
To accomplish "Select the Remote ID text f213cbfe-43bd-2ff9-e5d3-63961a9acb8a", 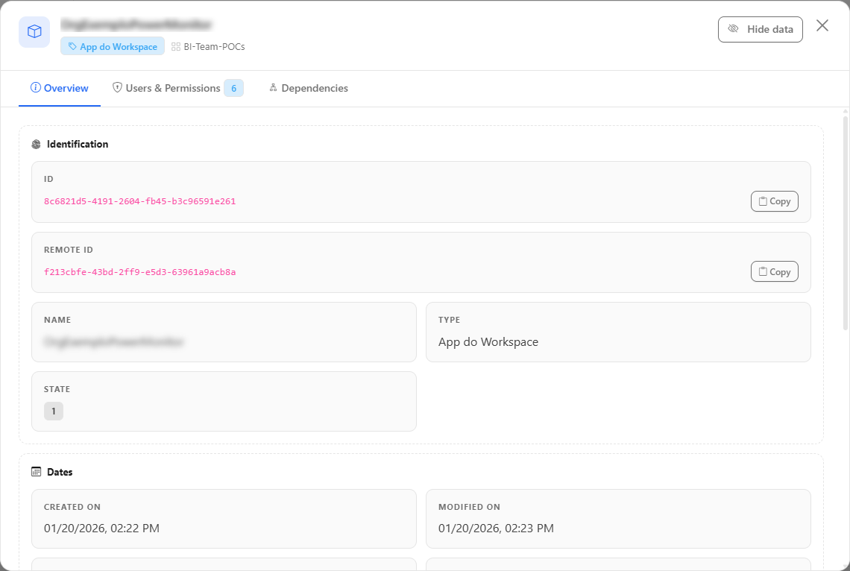I will point(140,272).
